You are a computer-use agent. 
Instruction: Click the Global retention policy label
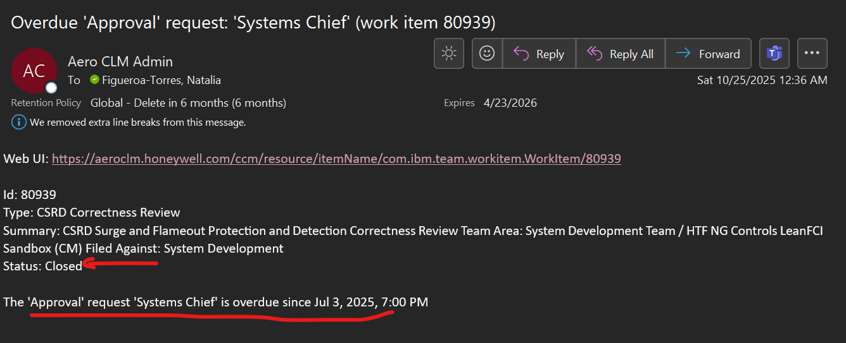pyautogui.click(x=188, y=103)
